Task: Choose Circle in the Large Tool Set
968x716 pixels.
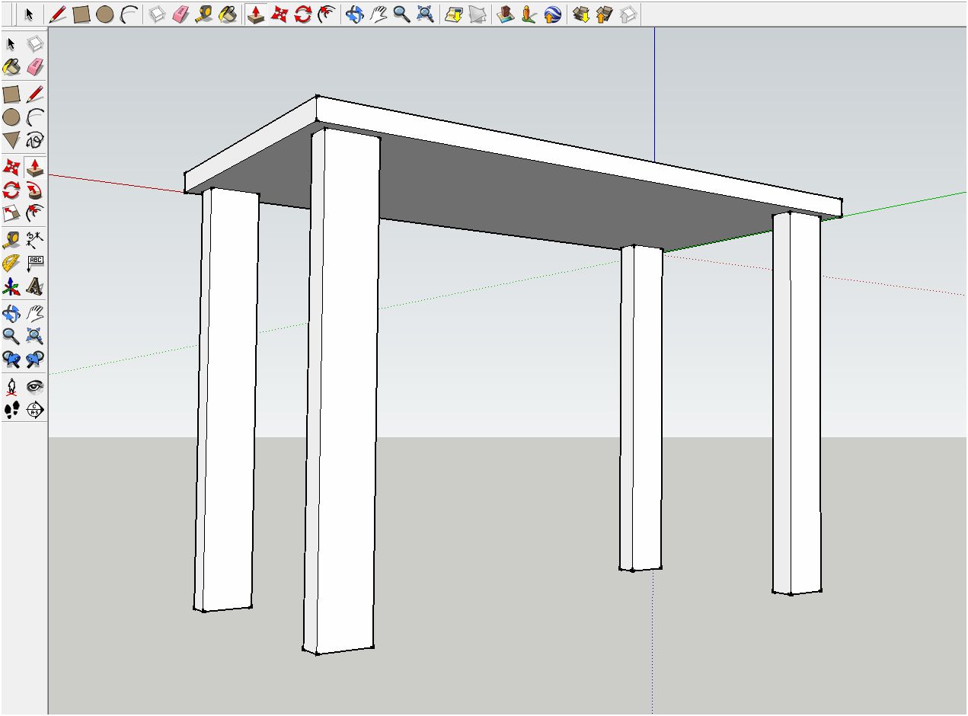Action: (x=11, y=117)
